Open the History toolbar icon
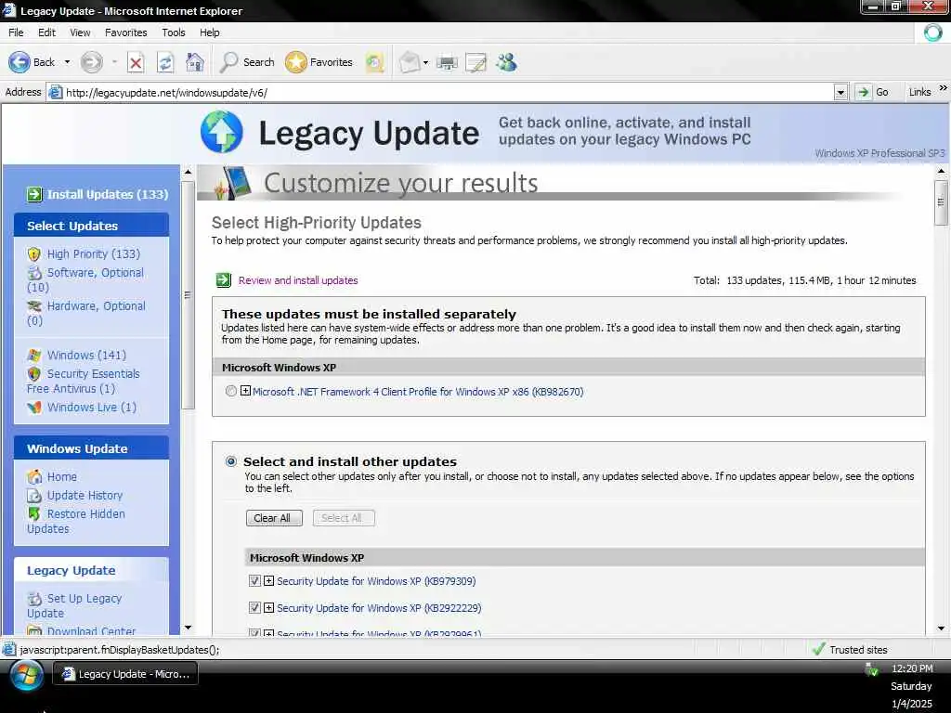Image resolution: width=951 pixels, height=713 pixels. point(375,62)
